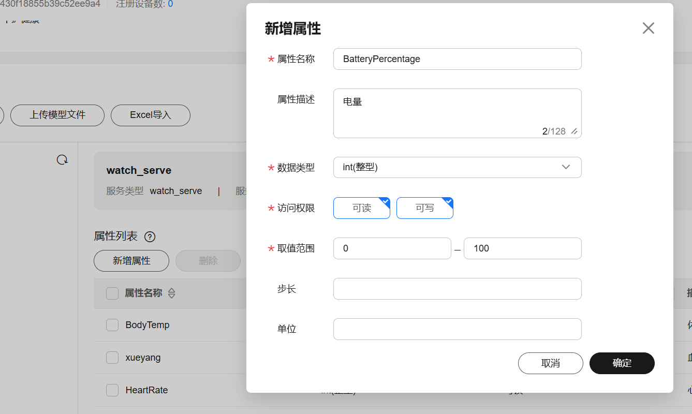Click the 属性名称 column header text
This screenshot has width=692, height=414.
coord(143,293)
